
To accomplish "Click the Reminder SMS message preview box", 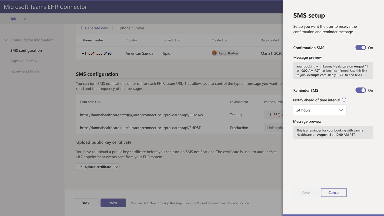I will pos(333,132).
